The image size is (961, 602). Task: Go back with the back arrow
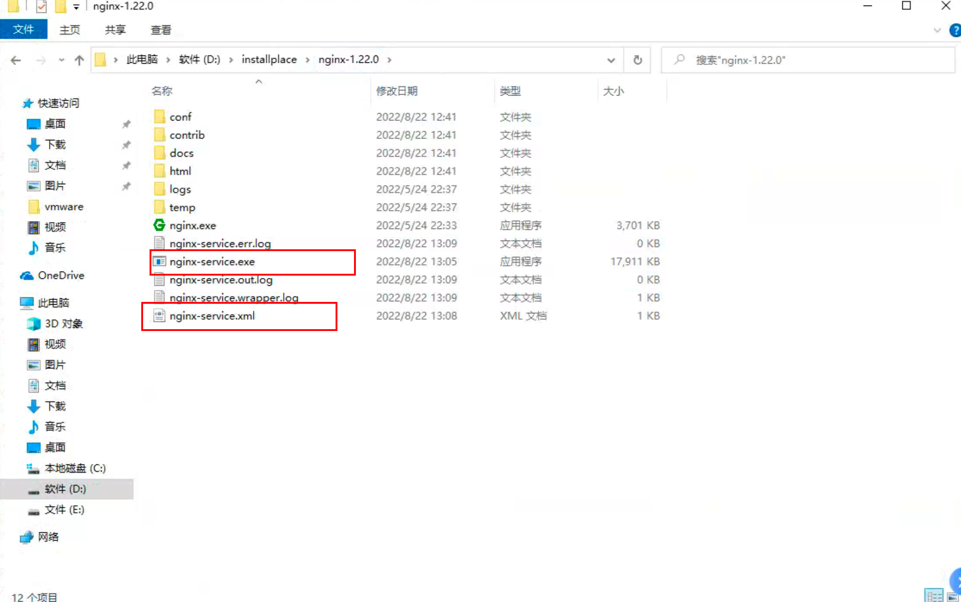pyautogui.click(x=16, y=60)
